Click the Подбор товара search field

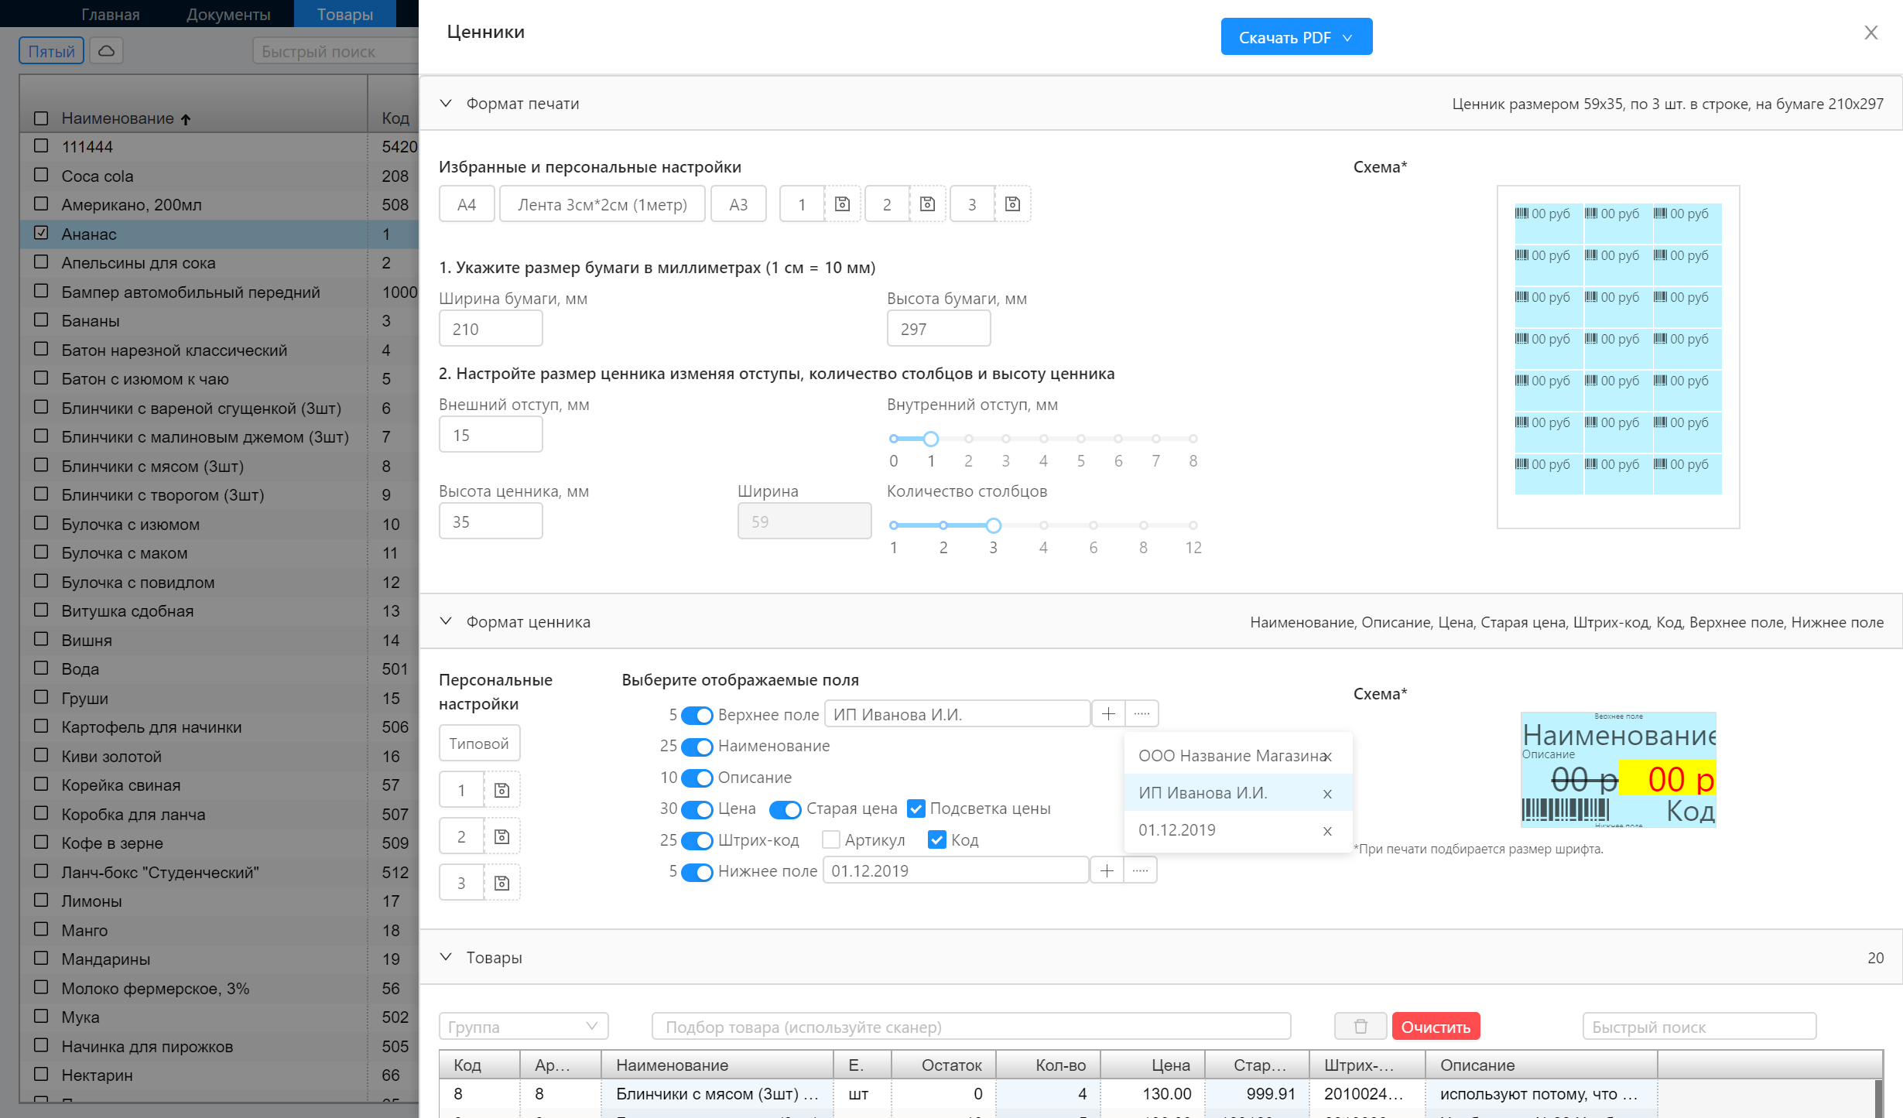[971, 1027]
